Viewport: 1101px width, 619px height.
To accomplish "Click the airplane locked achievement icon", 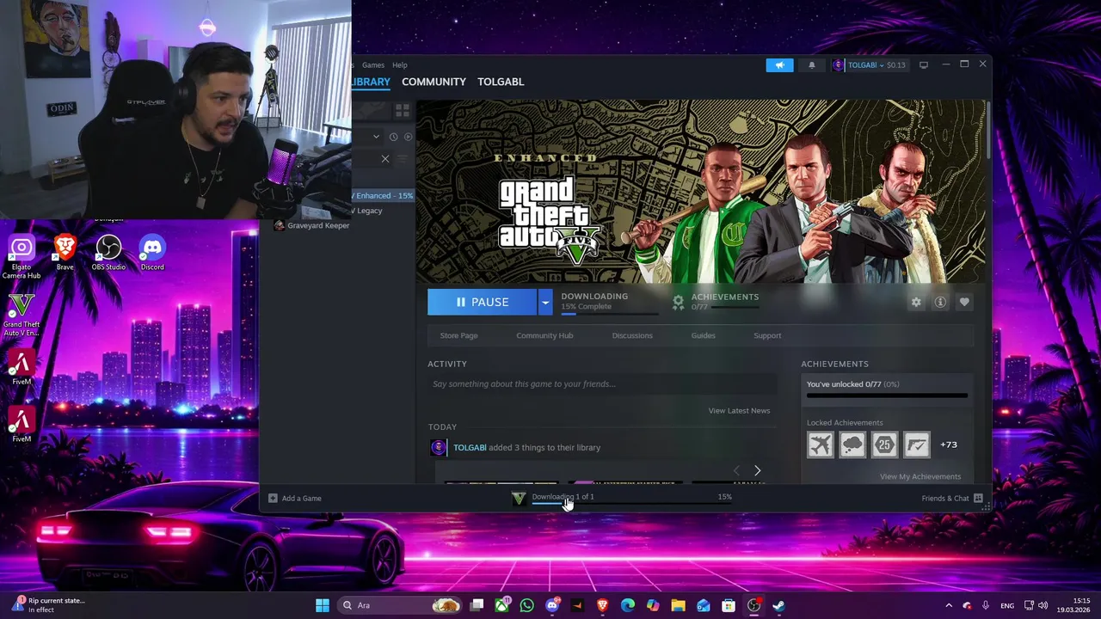I will 821,444.
